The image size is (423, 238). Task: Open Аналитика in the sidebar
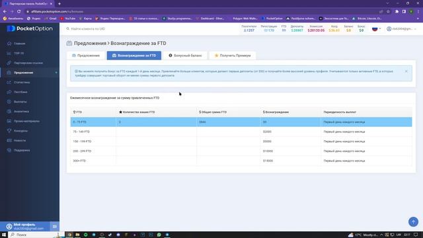[21, 112]
